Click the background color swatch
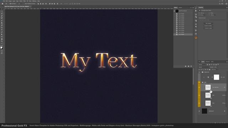 2,48
